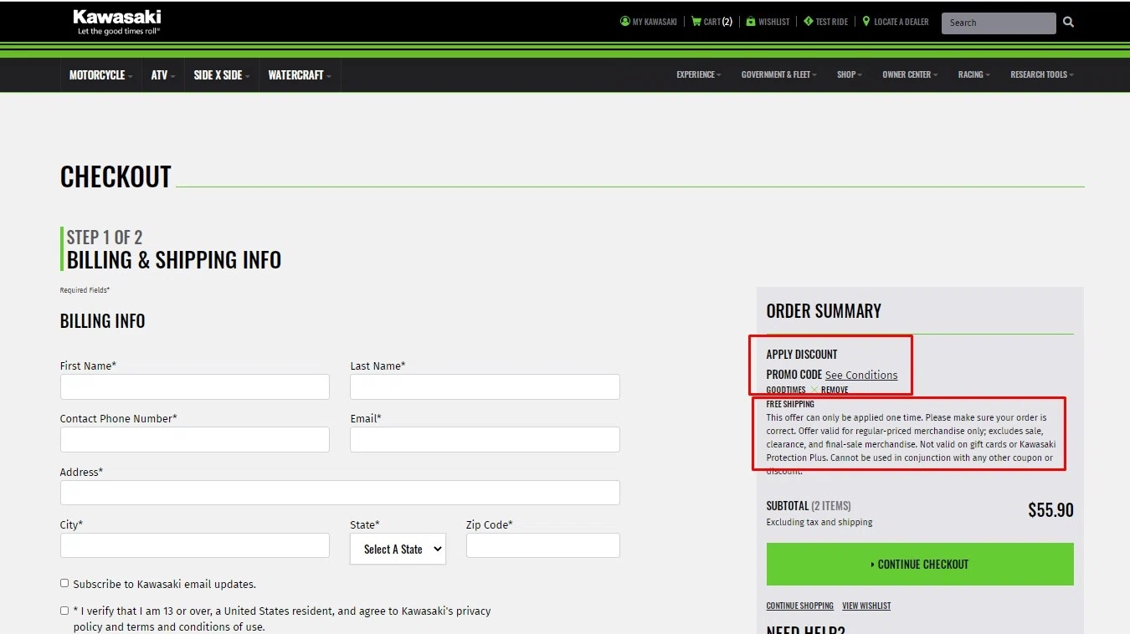The image size is (1130, 634).
Task: Open the Test Ride link
Action: (825, 22)
